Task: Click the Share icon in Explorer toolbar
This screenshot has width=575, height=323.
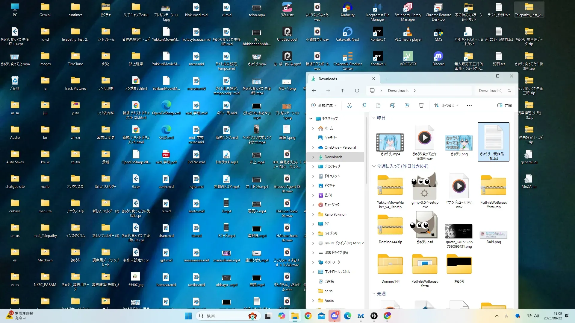Action: [x=407, y=105]
